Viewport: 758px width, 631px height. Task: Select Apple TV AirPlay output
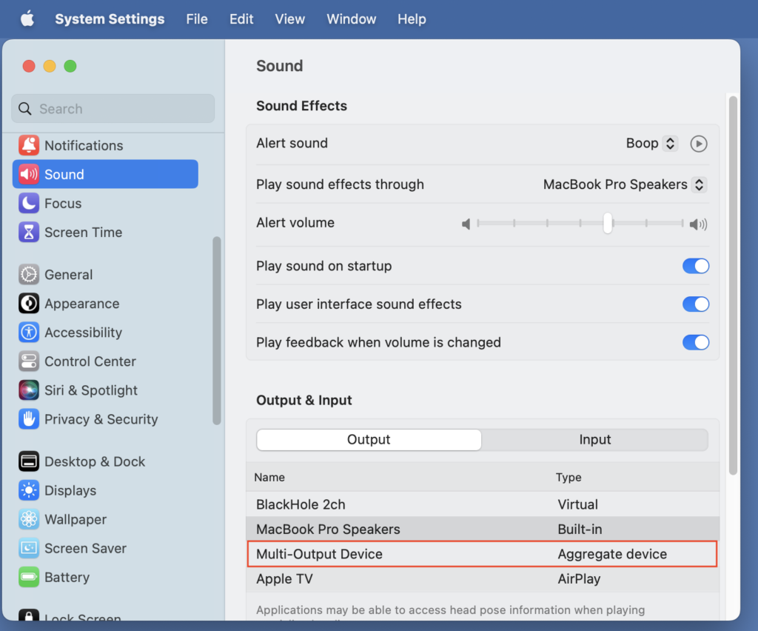483,578
